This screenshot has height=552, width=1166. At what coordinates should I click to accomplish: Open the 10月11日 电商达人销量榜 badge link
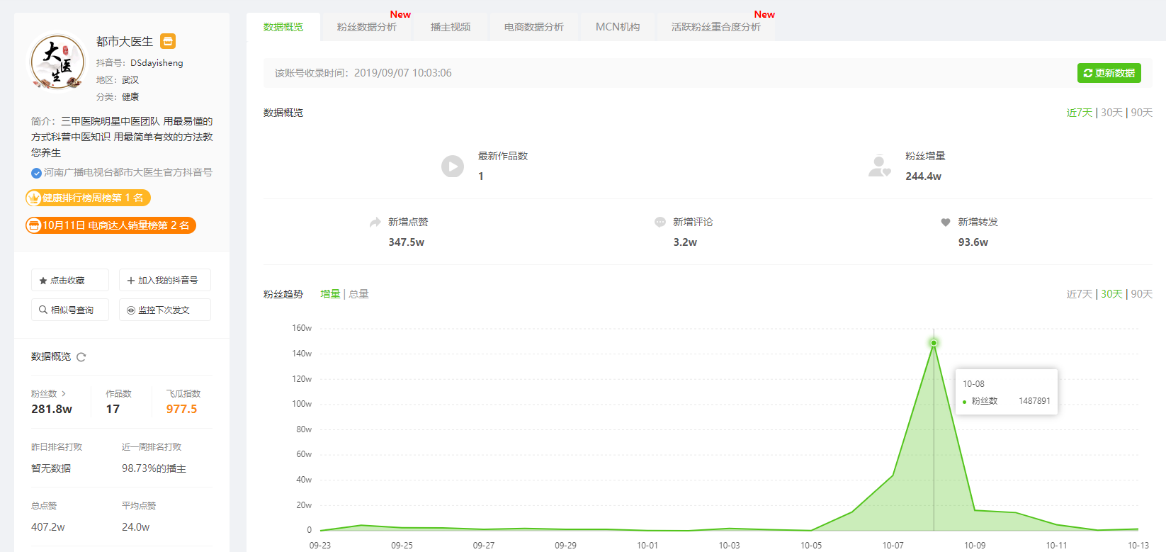111,225
